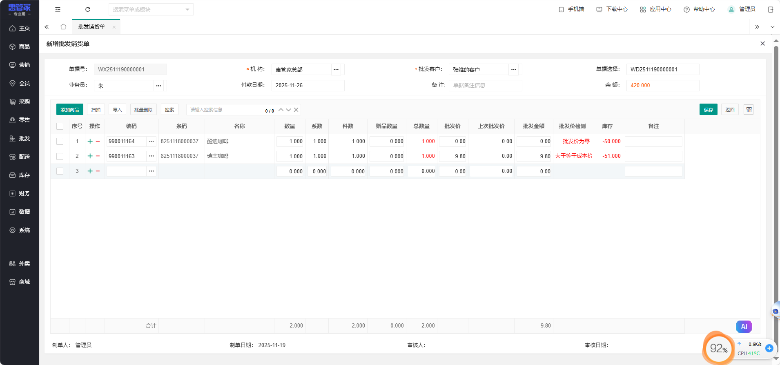
Task: Open product picker in empty row 3
Action: click(152, 171)
